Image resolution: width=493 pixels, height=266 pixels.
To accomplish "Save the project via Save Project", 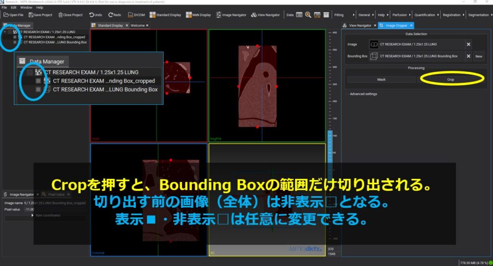I will point(40,15).
